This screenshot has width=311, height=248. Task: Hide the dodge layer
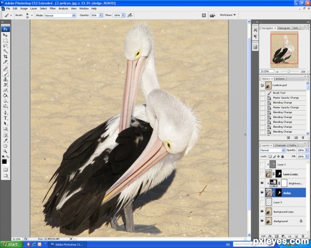(x=262, y=193)
